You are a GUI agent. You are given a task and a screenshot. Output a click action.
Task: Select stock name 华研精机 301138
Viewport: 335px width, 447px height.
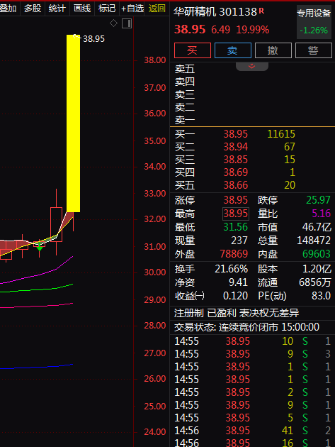click(x=215, y=12)
